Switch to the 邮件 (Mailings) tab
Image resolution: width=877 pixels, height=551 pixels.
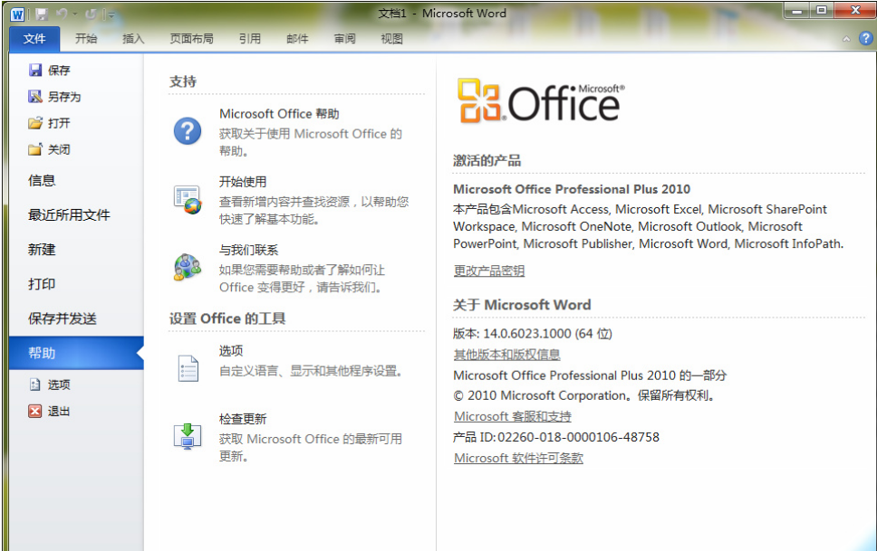click(x=297, y=39)
